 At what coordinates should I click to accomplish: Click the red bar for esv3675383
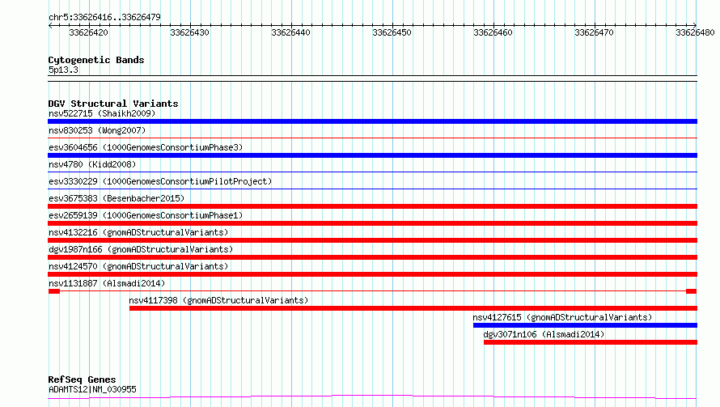click(372, 206)
